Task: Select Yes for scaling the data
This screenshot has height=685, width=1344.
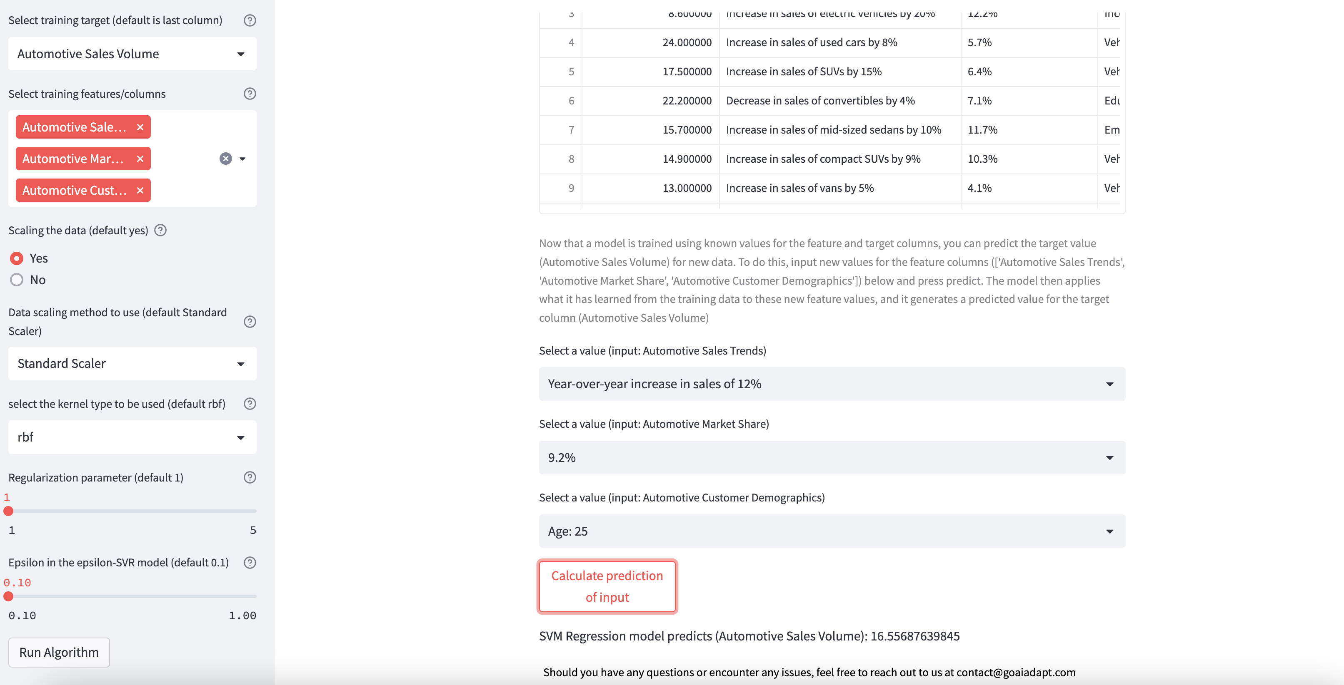Action: [x=17, y=258]
